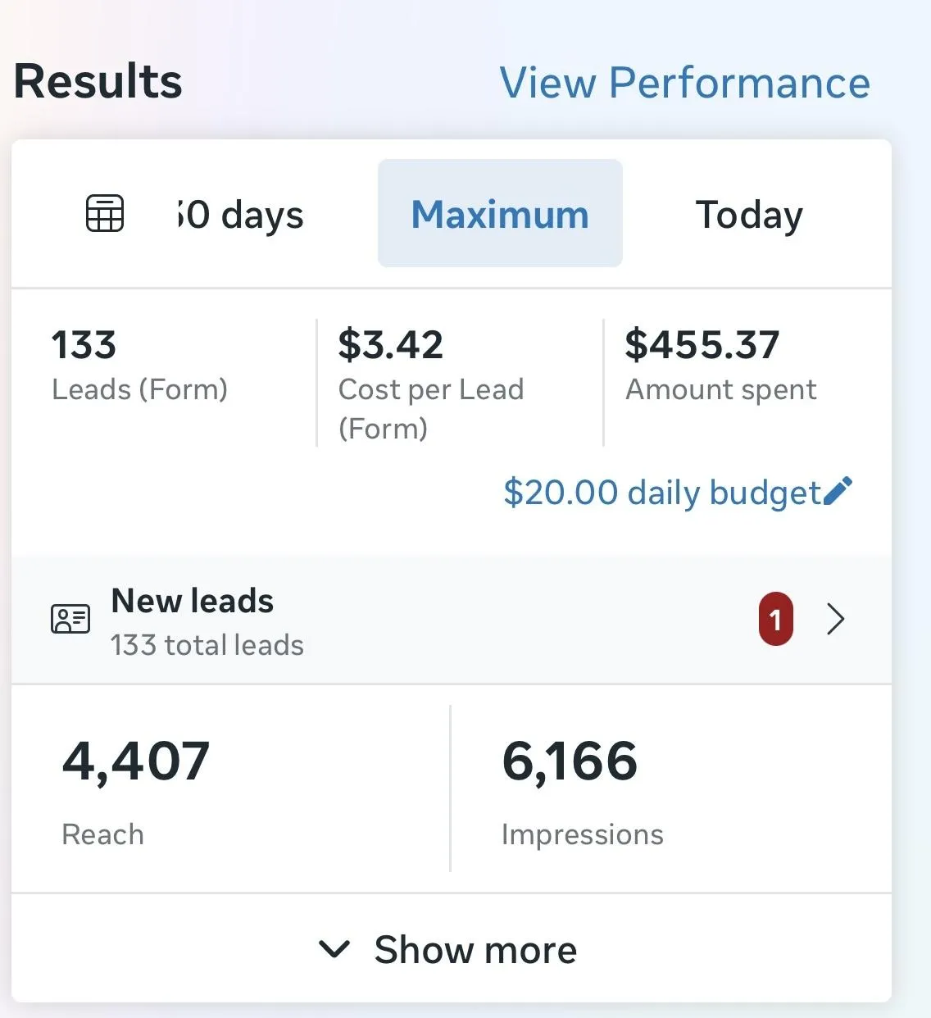This screenshot has height=1018, width=931.
Task: Click the 133 total leads subtitle
Action: click(207, 645)
